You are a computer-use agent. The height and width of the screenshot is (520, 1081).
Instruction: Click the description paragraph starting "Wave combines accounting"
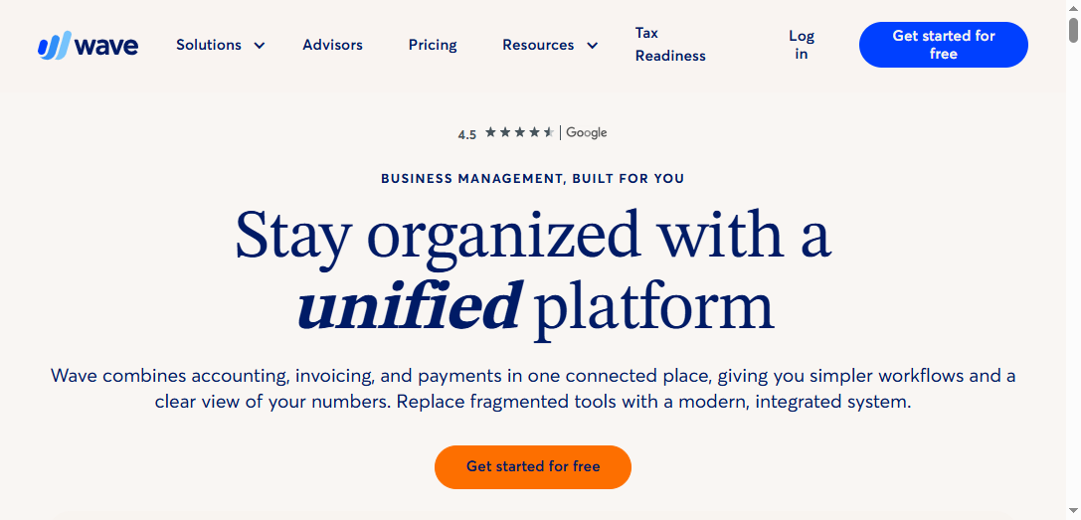[533, 389]
